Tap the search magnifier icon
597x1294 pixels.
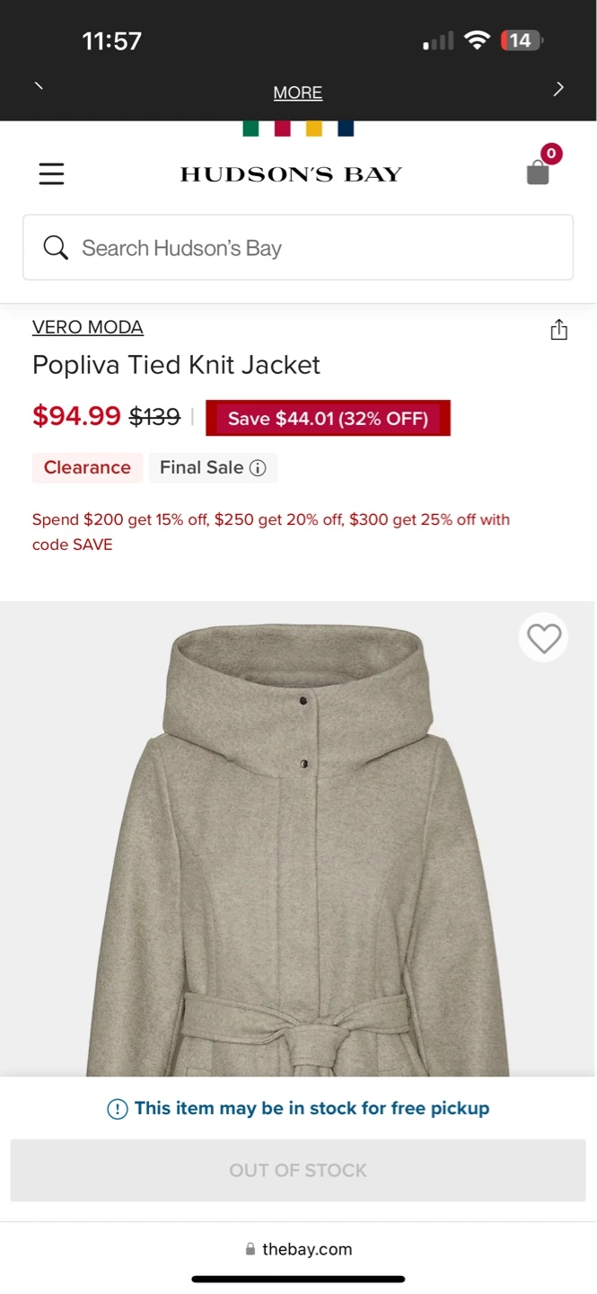coord(56,248)
